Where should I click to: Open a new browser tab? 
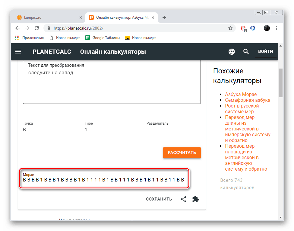coord(164,18)
